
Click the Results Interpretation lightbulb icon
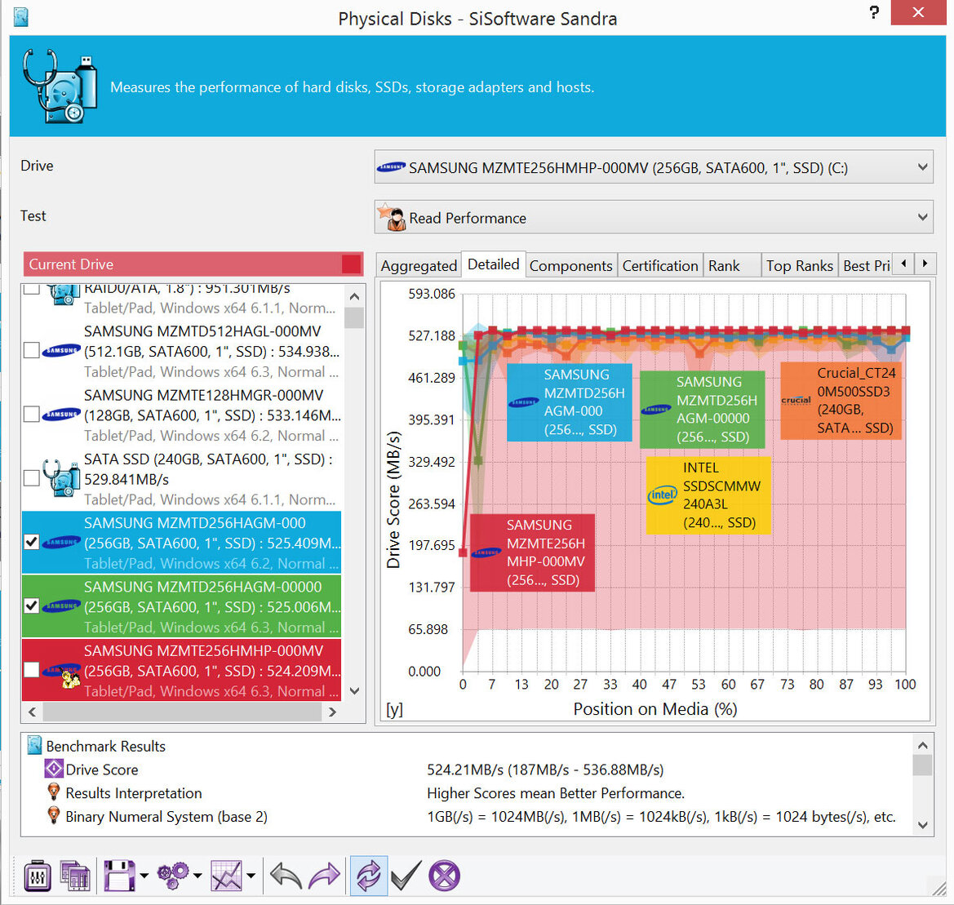(54, 792)
